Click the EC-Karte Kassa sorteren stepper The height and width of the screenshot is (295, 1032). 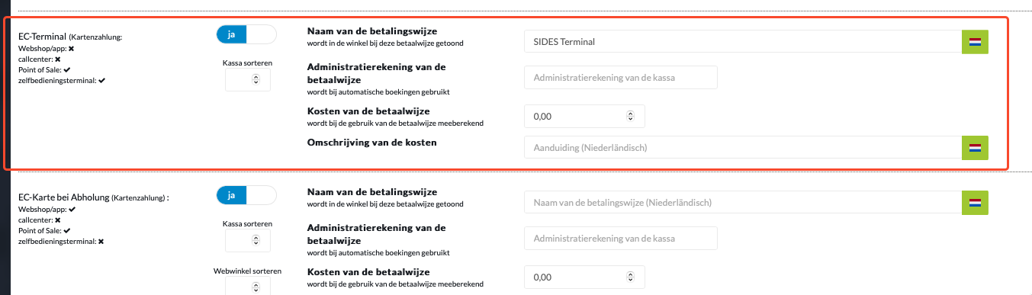(248, 241)
